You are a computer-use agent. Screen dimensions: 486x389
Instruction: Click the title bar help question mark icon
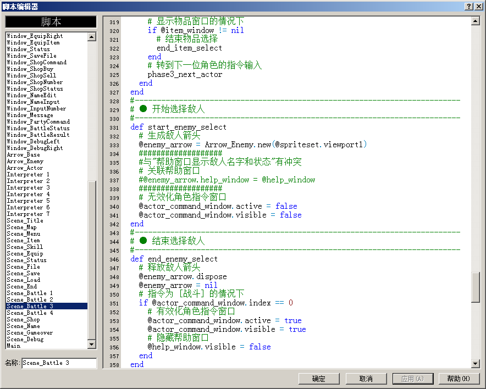pos(469,6)
